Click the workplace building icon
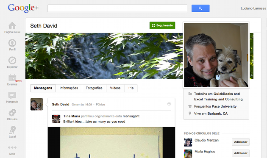This screenshot has width=267, height=158. click(190, 94)
